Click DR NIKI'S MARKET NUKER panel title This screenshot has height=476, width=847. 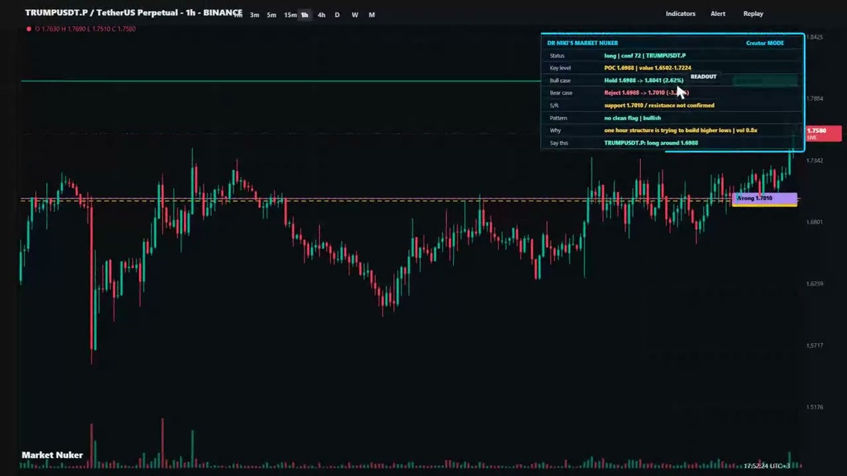tap(582, 43)
